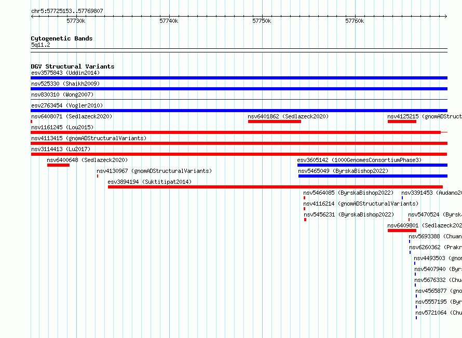Select esv3605142 (1000GenomesConsortiumPhase3) label
Viewport: 462px width, 338px height.
click(x=359, y=160)
